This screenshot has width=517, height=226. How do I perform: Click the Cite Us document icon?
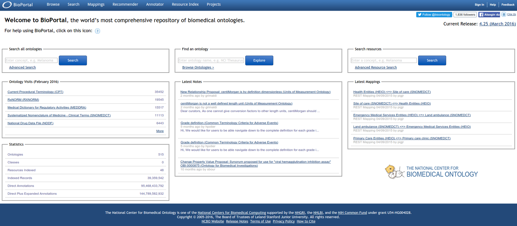pos(504,15)
